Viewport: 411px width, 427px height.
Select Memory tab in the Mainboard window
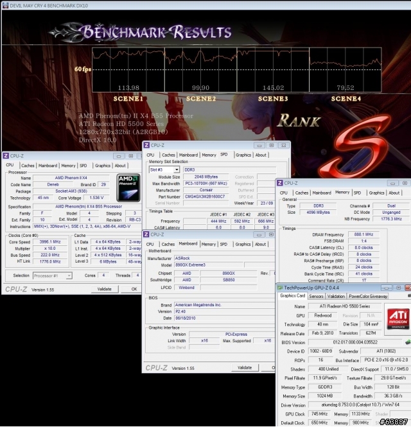coord(209,244)
